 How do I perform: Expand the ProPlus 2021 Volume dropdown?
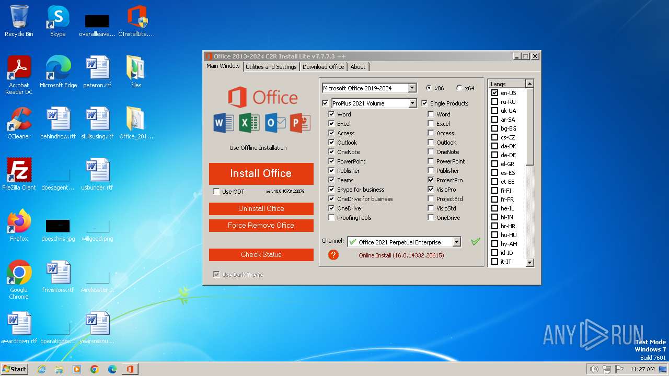coord(412,103)
